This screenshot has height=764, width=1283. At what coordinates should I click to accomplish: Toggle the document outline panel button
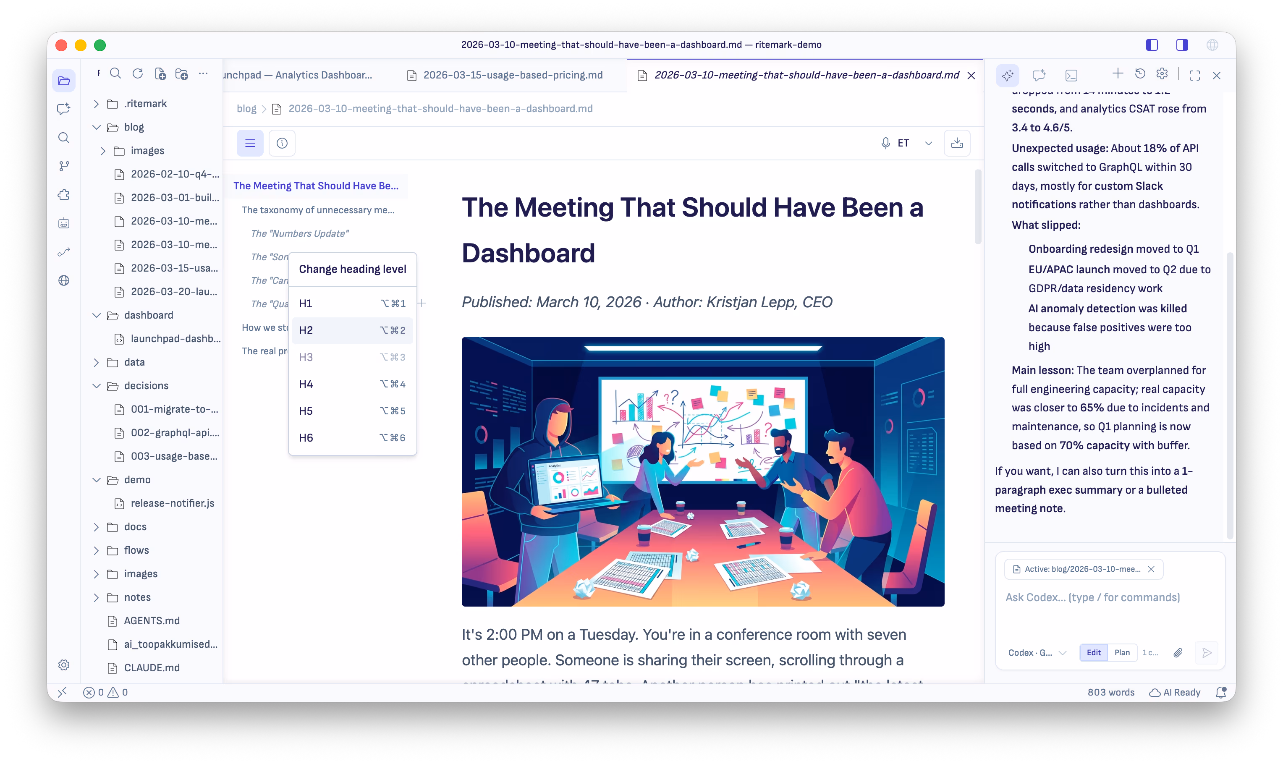250,143
